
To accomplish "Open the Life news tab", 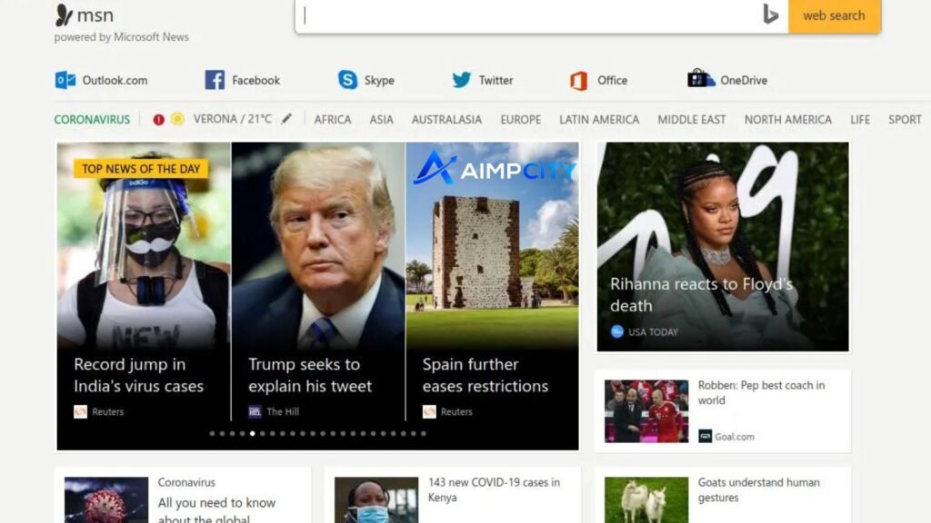I will tap(860, 119).
